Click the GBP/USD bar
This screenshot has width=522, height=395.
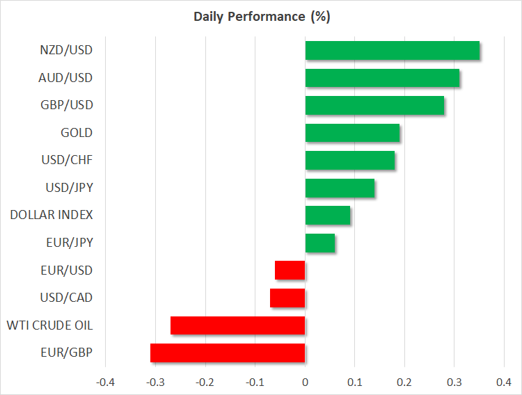(374, 106)
